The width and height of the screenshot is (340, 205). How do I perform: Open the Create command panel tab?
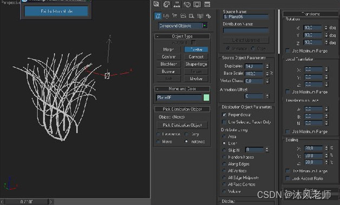[x=156, y=4]
